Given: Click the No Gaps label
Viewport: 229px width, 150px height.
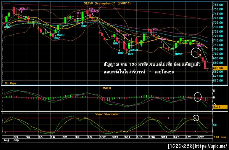Looking at the screenshot, I should click(x=11, y=83).
